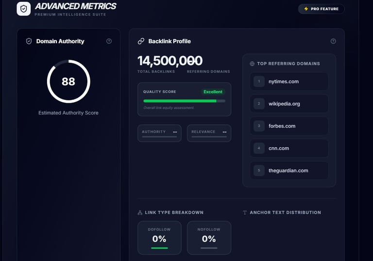The height and width of the screenshot is (261, 373).
Task: Select the DOFOLLOW 0% card
Action: pyautogui.click(x=159, y=238)
